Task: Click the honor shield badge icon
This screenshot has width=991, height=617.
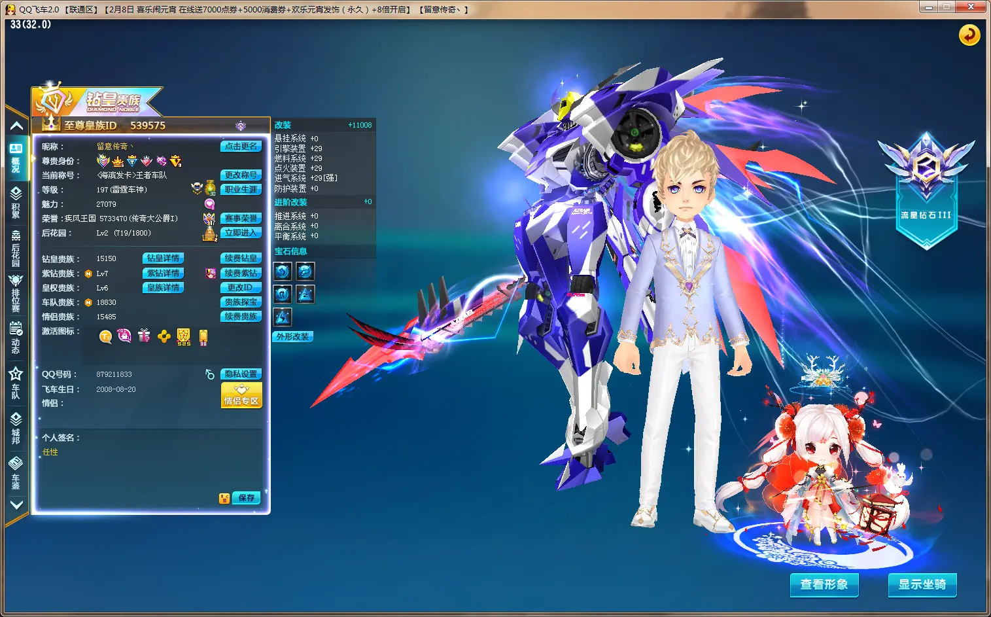Action: coord(209,219)
